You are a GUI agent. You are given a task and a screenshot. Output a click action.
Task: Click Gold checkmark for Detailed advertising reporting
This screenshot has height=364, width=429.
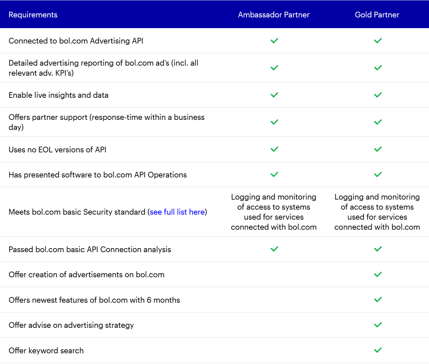click(378, 68)
